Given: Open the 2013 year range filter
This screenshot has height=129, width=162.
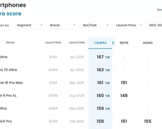Looking at the screenshot, I should (x=154, y=25).
